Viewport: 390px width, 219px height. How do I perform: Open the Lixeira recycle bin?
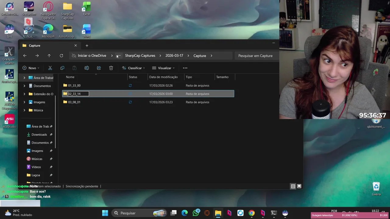pyautogui.click(x=376, y=189)
